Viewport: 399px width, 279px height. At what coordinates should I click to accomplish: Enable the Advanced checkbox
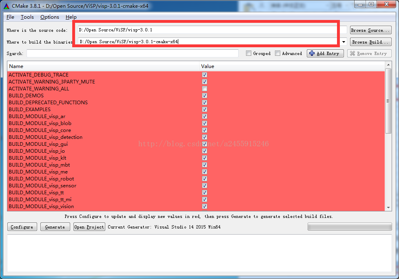pos(277,53)
